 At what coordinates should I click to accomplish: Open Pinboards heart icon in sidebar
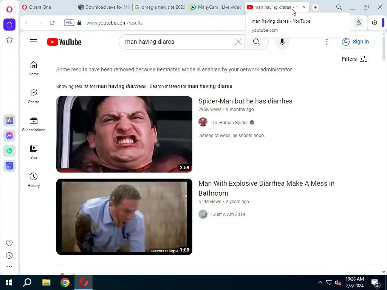9,244
